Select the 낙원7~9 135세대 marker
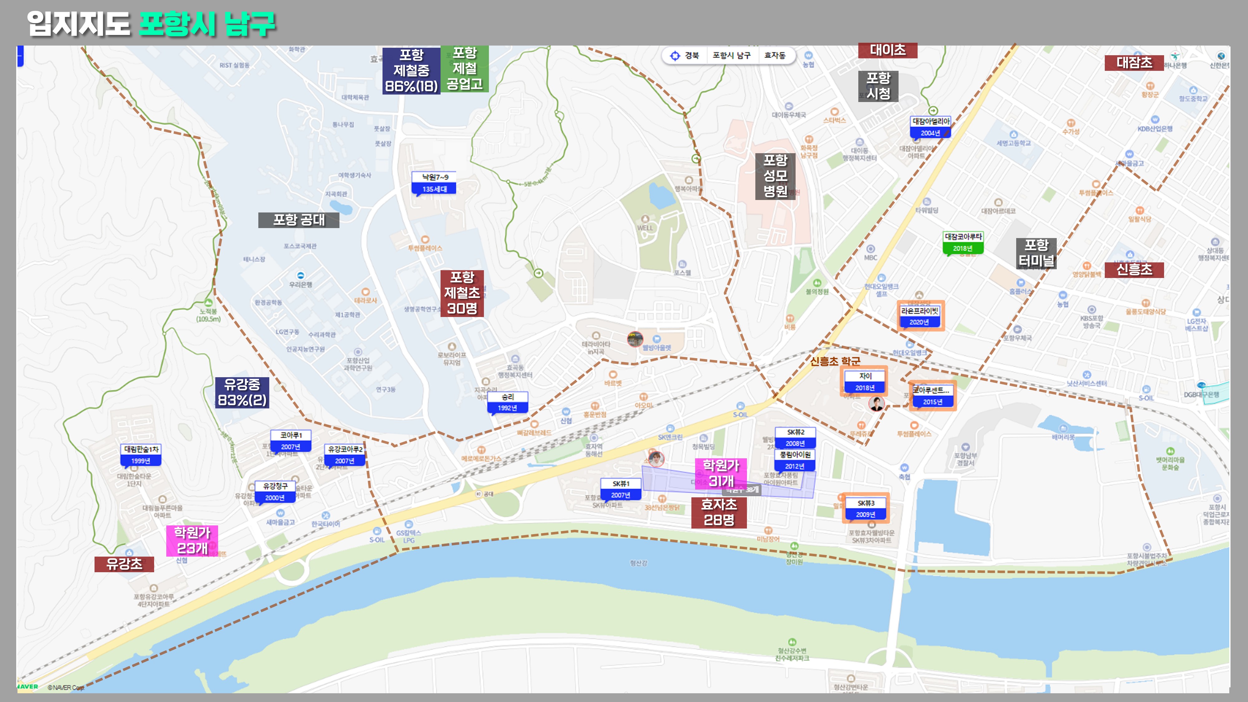This screenshot has width=1248, height=702. [434, 183]
